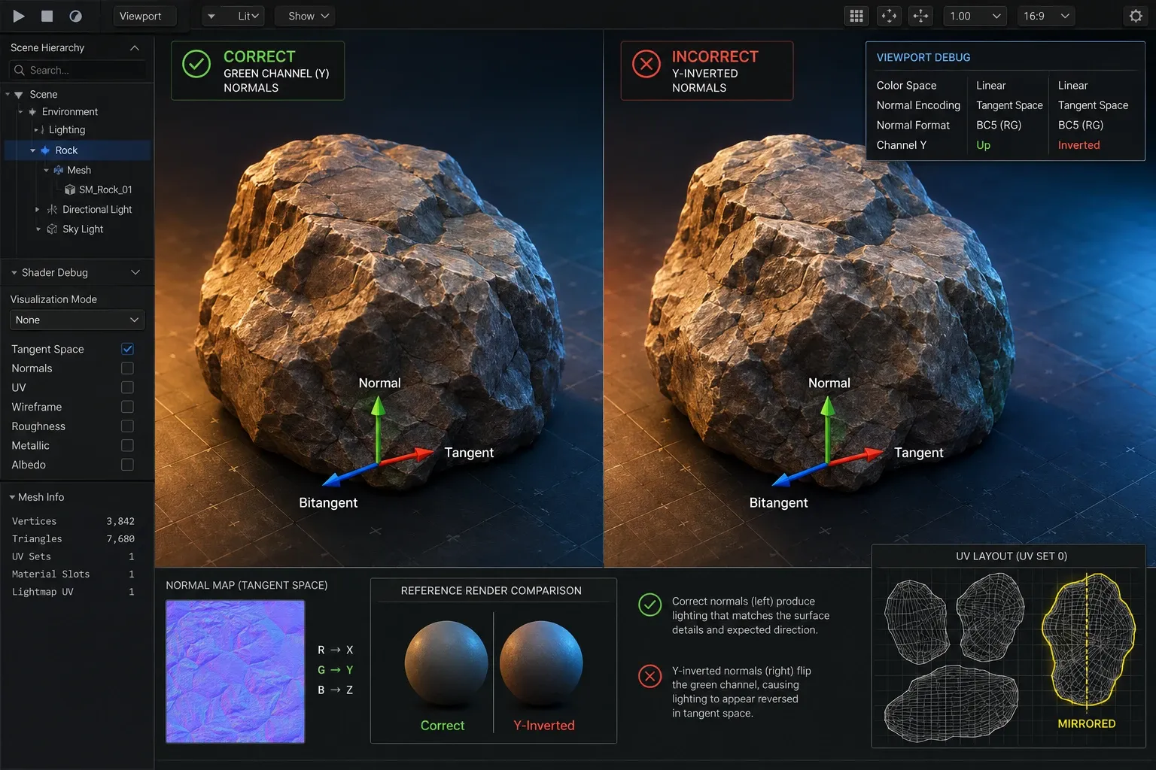Click the Y-Inverted reference sphere
Image resolution: width=1156 pixels, height=770 pixels.
[541, 662]
